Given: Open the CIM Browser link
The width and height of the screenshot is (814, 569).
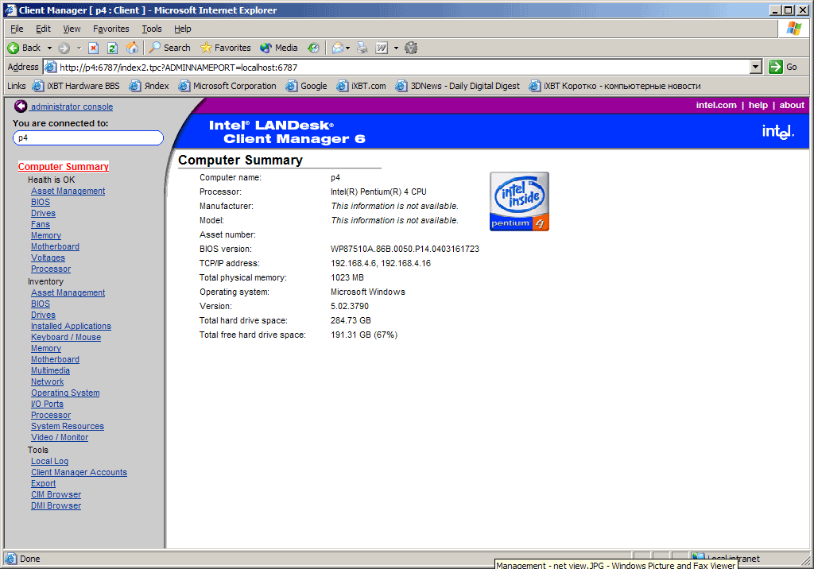Looking at the screenshot, I should [x=56, y=495].
